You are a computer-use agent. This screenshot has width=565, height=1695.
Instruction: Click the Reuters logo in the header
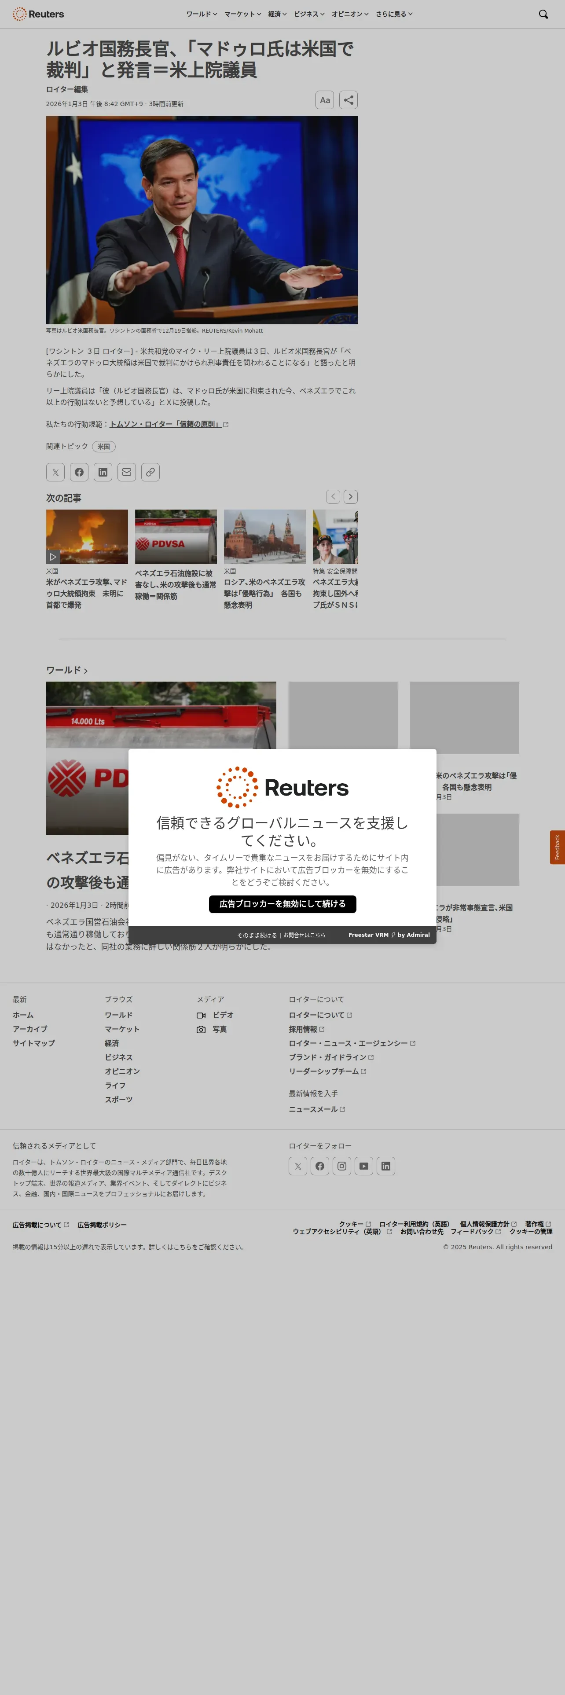click(38, 14)
